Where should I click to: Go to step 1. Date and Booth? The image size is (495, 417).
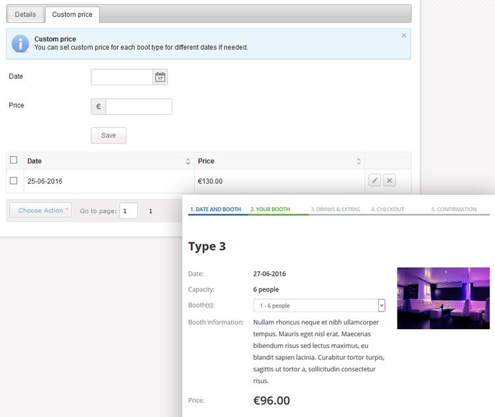216,209
